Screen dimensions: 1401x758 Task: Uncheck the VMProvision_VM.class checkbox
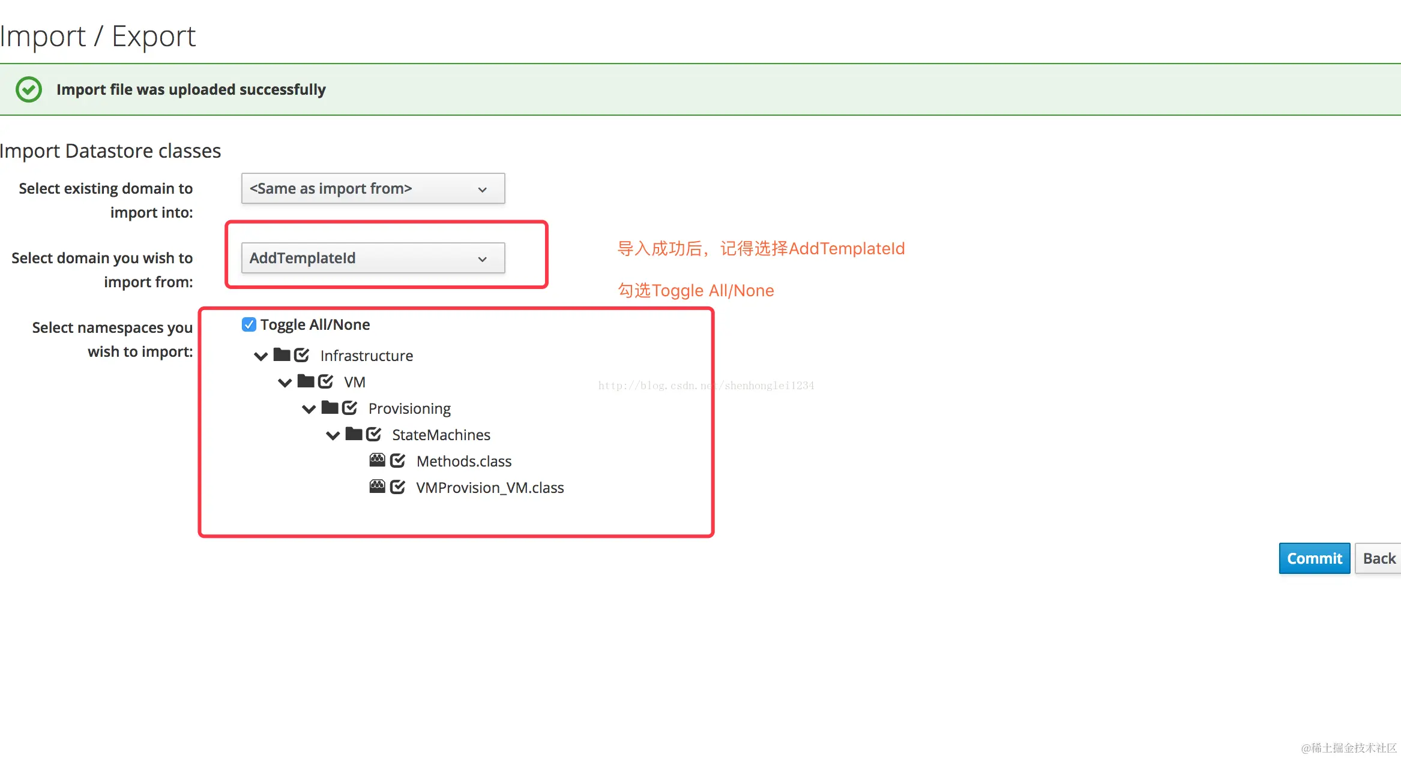point(397,487)
